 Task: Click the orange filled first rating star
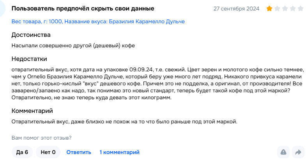click(x=269, y=9)
